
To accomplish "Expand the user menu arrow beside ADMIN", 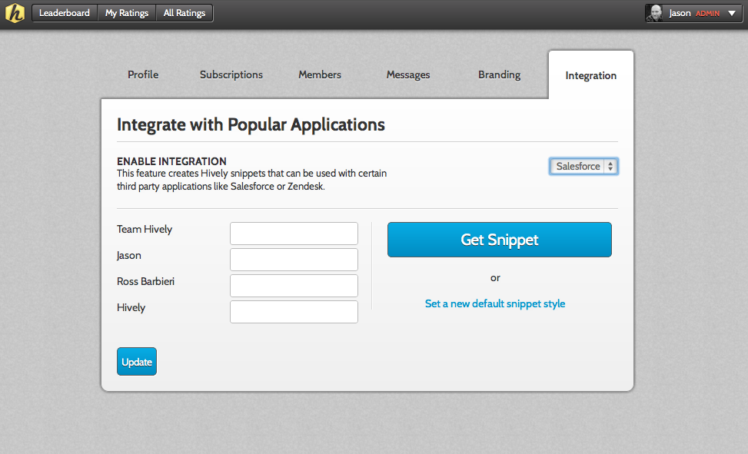I will tap(732, 13).
